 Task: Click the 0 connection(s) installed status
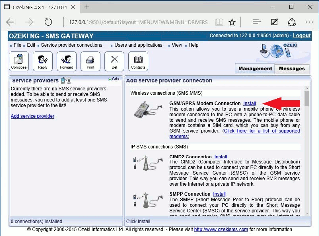pyautogui.click(x=37, y=222)
